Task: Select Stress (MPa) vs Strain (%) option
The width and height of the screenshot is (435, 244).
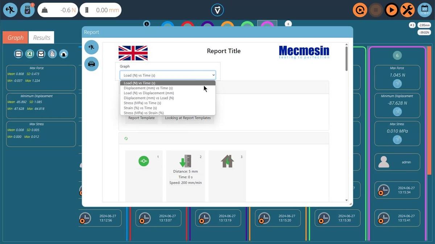Action: click(x=168, y=113)
